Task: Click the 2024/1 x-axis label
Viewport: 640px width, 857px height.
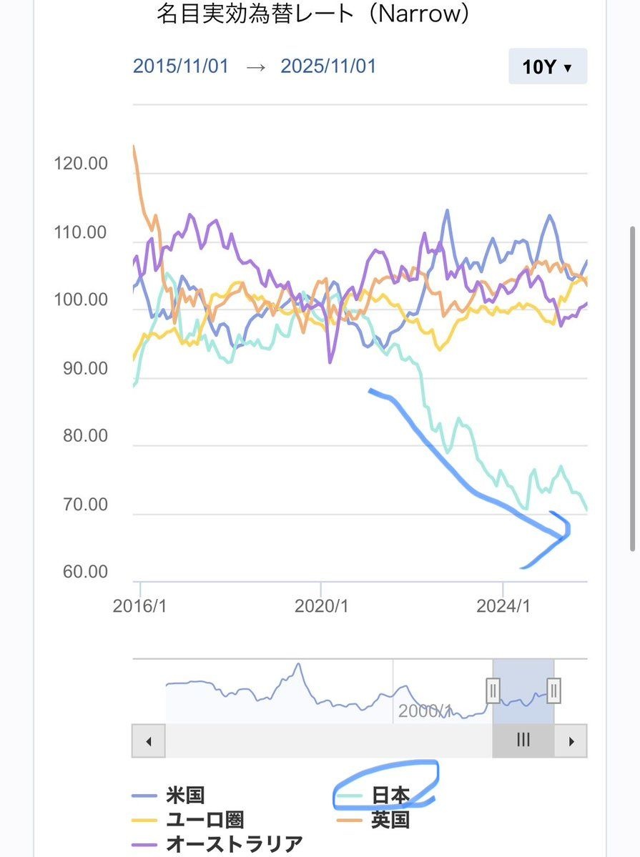Action: (503, 606)
